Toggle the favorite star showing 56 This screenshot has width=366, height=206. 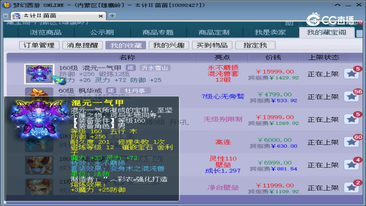pyautogui.click(x=351, y=96)
